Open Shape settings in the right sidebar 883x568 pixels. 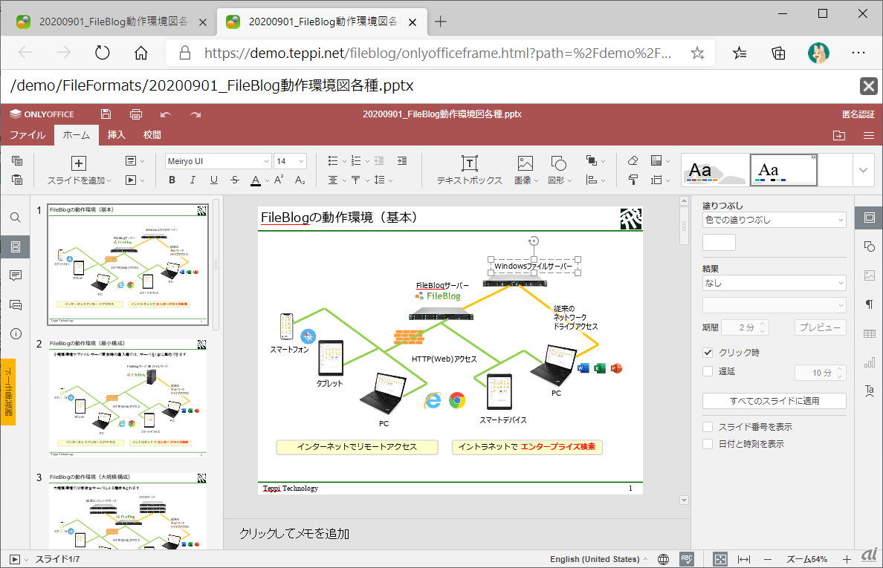point(869,247)
